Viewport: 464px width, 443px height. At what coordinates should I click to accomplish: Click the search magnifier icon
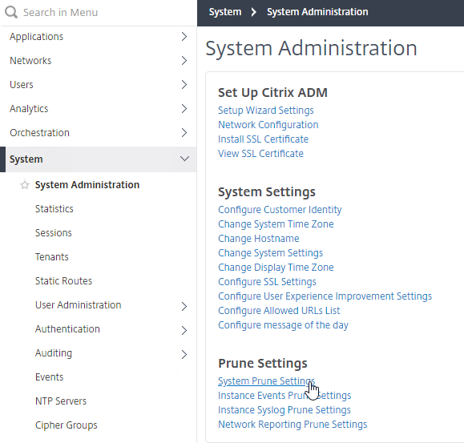tap(11, 13)
